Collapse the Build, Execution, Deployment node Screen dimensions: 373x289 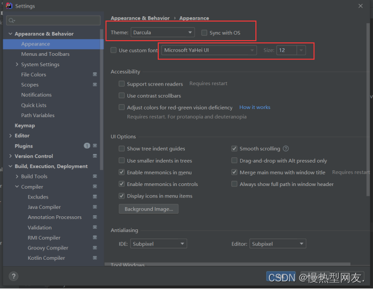pyautogui.click(x=10, y=166)
